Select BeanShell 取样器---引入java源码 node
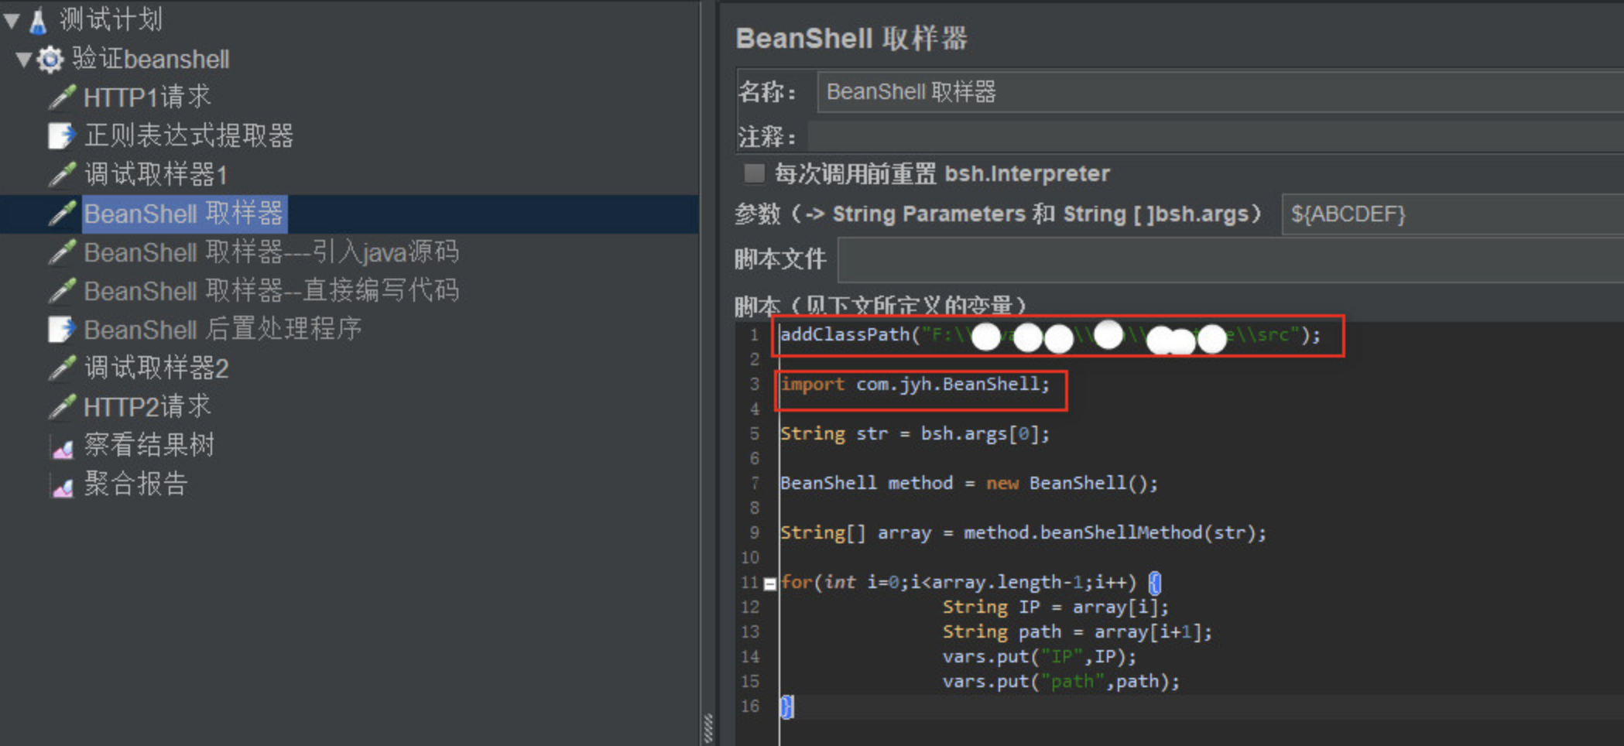The height and width of the screenshot is (746, 1624). click(x=271, y=252)
